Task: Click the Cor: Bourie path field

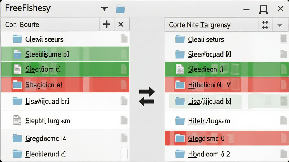Action: 50,24
